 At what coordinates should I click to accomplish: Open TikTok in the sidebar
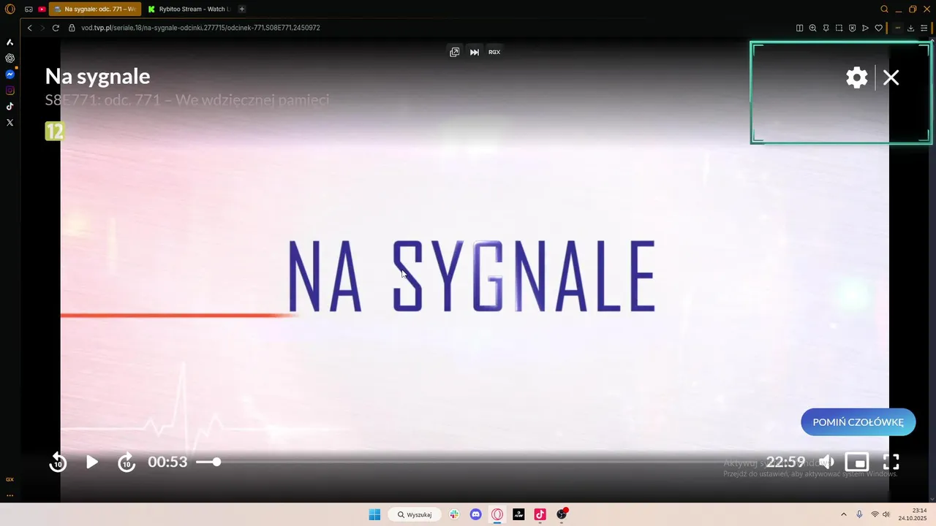(x=10, y=107)
